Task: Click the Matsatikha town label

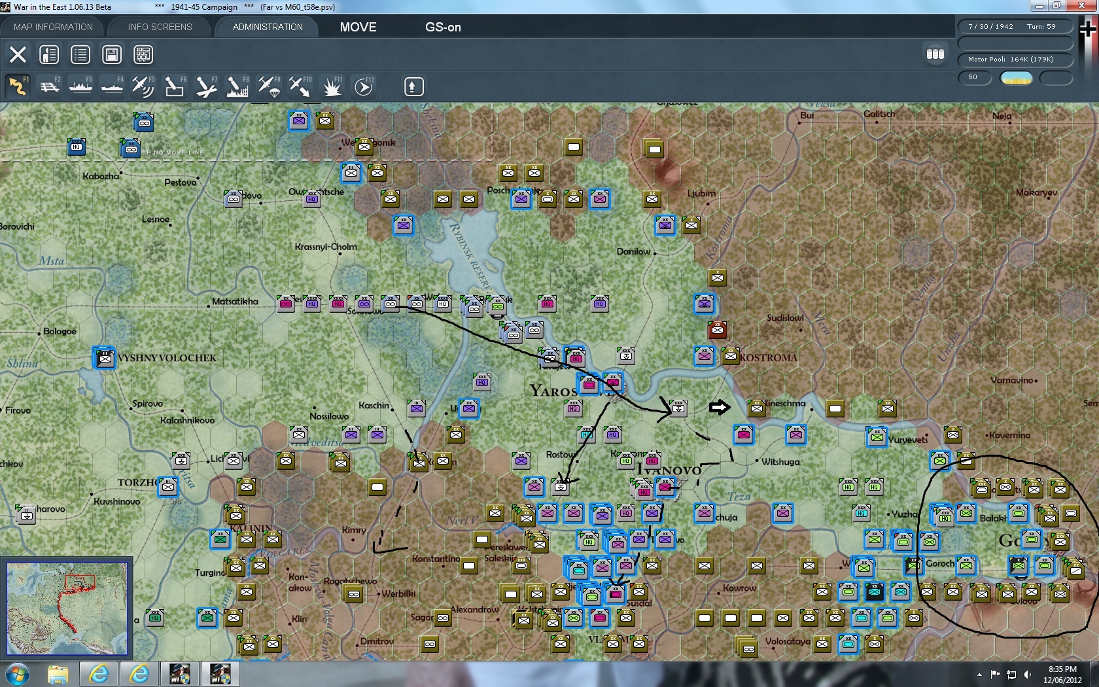Action: pyautogui.click(x=235, y=302)
